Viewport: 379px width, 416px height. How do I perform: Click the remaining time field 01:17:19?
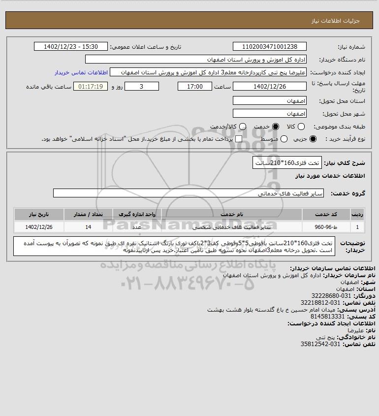pyautogui.click(x=91, y=86)
